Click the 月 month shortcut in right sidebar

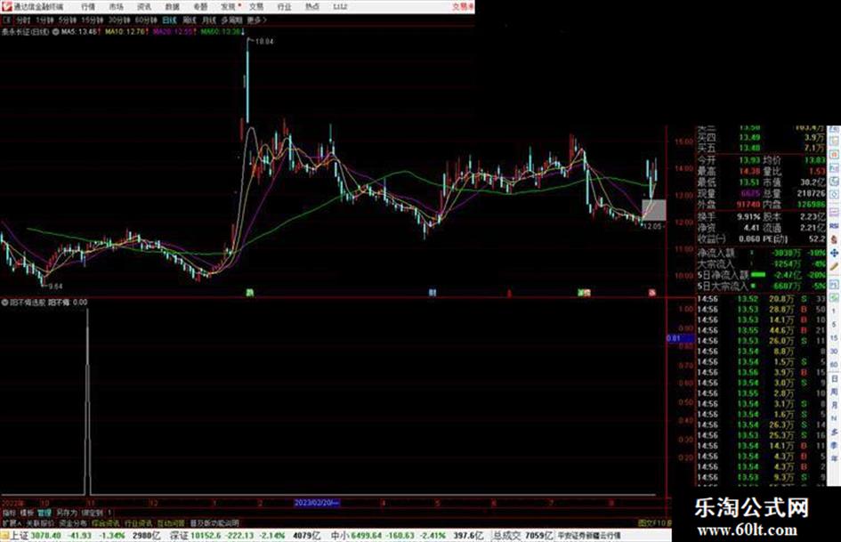(x=834, y=406)
